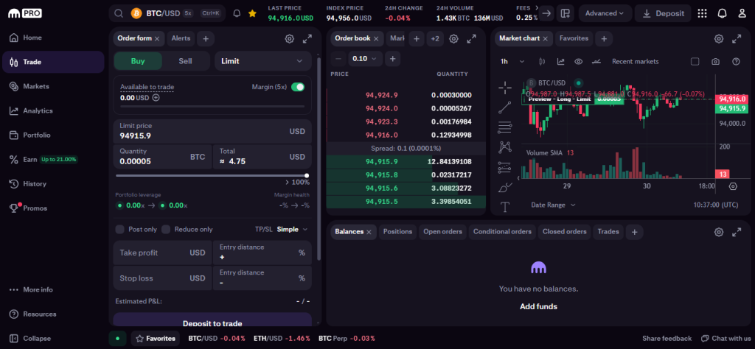The height and width of the screenshot is (349, 755).
Task: Switch to the Favorites chart tab
Action: coord(574,38)
